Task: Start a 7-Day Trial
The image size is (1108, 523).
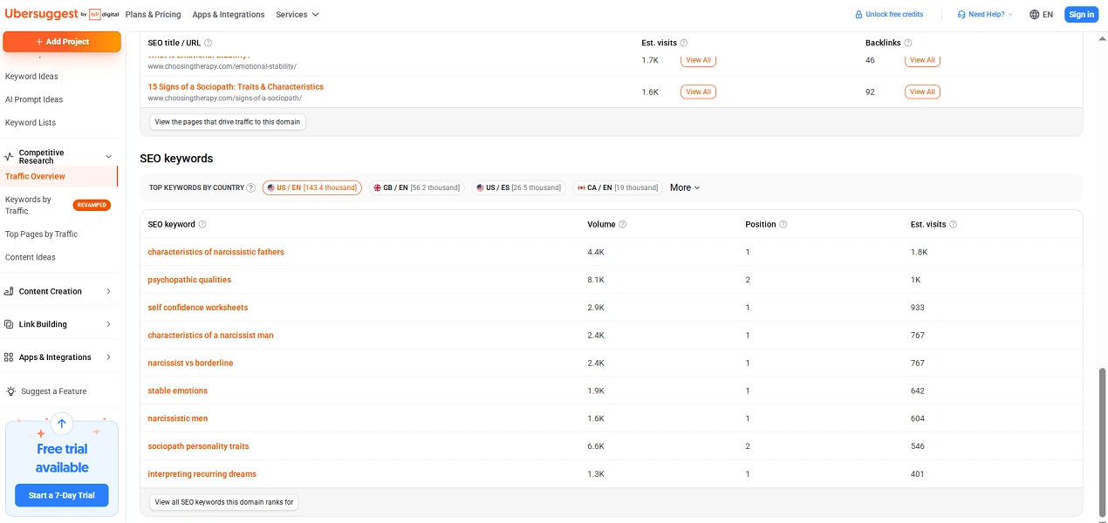Action: tap(62, 495)
